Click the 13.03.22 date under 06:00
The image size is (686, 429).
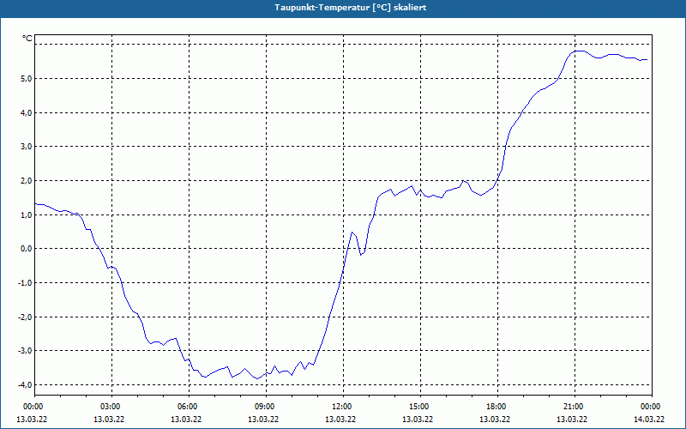coord(186,420)
